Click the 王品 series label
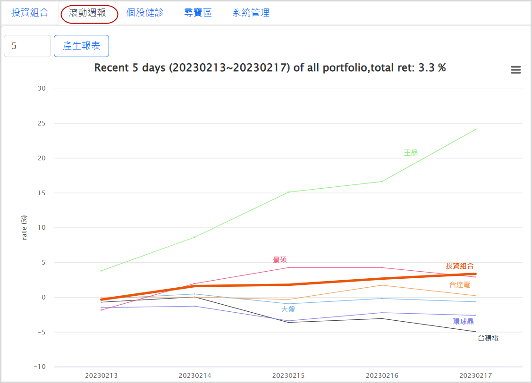 coord(411,153)
